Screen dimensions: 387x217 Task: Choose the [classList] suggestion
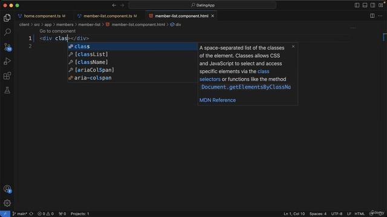pos(132,54)
